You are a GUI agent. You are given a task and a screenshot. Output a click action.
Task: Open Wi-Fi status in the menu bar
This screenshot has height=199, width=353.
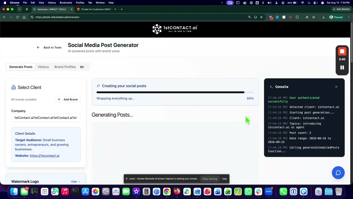(303, 3)
